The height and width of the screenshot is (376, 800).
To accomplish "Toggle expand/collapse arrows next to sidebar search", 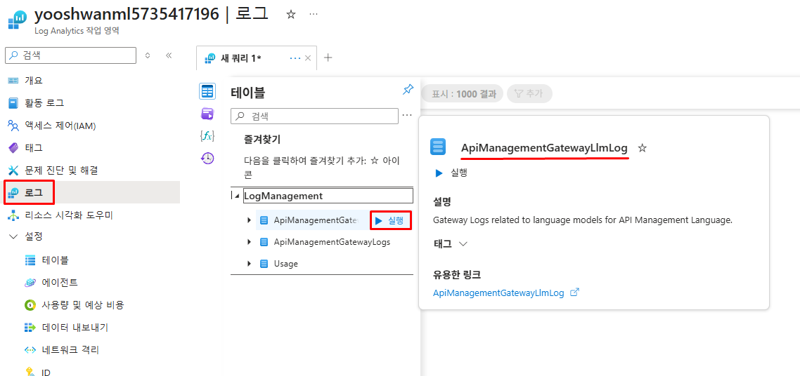I will pos(148,55).
